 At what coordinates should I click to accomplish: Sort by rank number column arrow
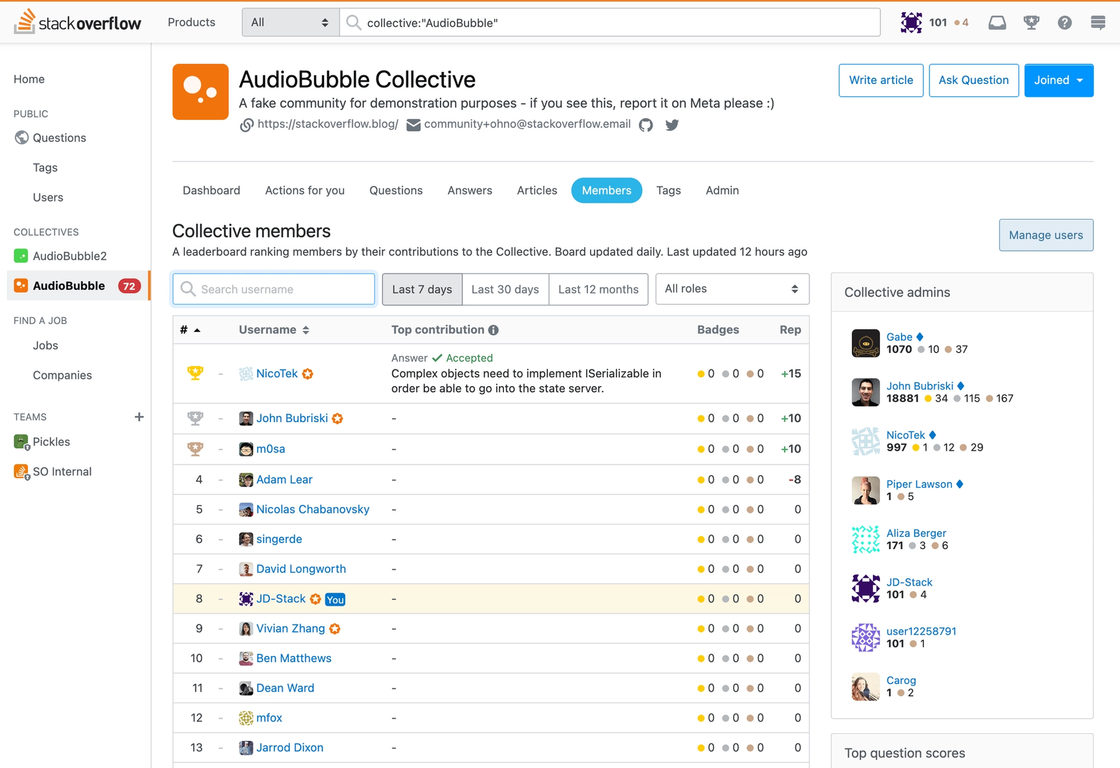coord(197,330)
